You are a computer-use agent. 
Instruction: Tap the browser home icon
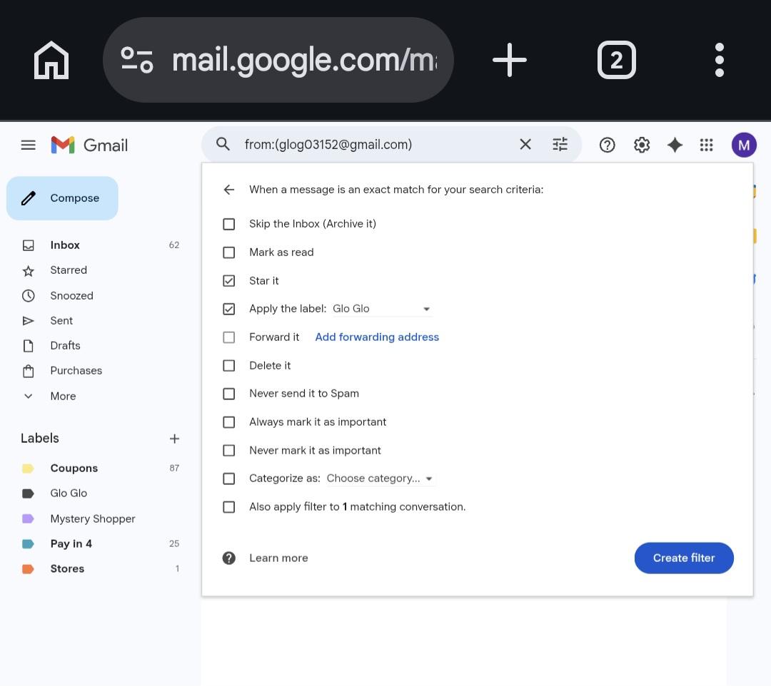[51, 60]
